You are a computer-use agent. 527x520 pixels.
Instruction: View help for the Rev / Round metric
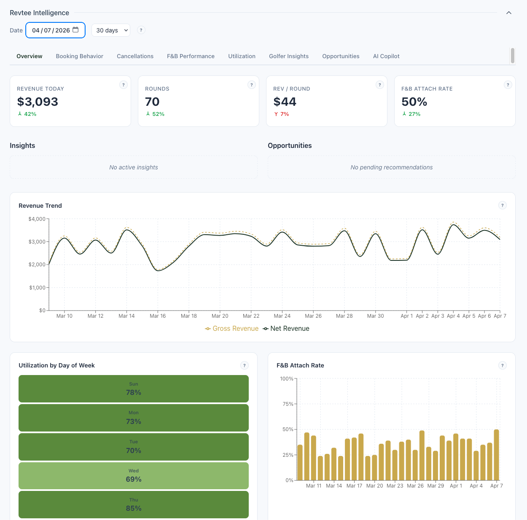379,85
